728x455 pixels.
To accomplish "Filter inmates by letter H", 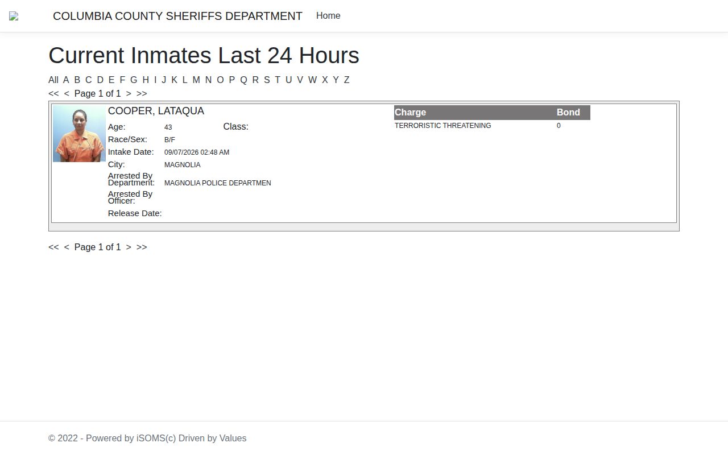I will pos(146,80).
